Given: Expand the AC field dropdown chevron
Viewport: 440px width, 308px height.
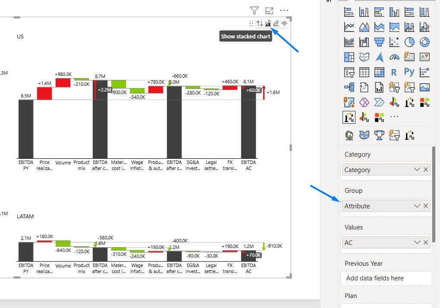Looking at the screenshot, I should (x=417, y=242).
